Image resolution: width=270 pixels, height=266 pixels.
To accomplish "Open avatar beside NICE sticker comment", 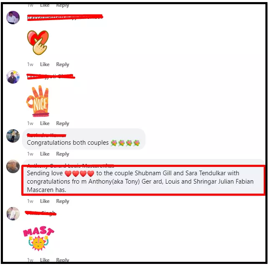I will click(13, 77).
